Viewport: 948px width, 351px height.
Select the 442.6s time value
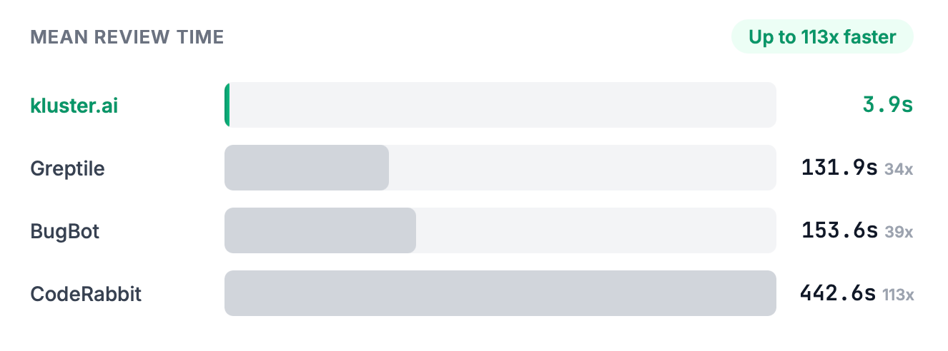pyautogui.click(x=837, y=294)
